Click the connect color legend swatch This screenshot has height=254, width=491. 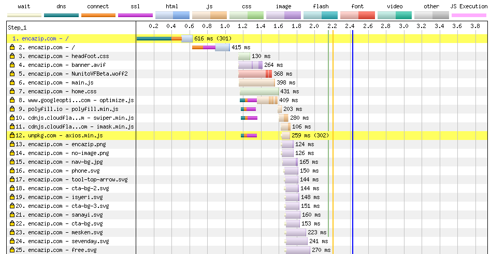click(98, 15)
